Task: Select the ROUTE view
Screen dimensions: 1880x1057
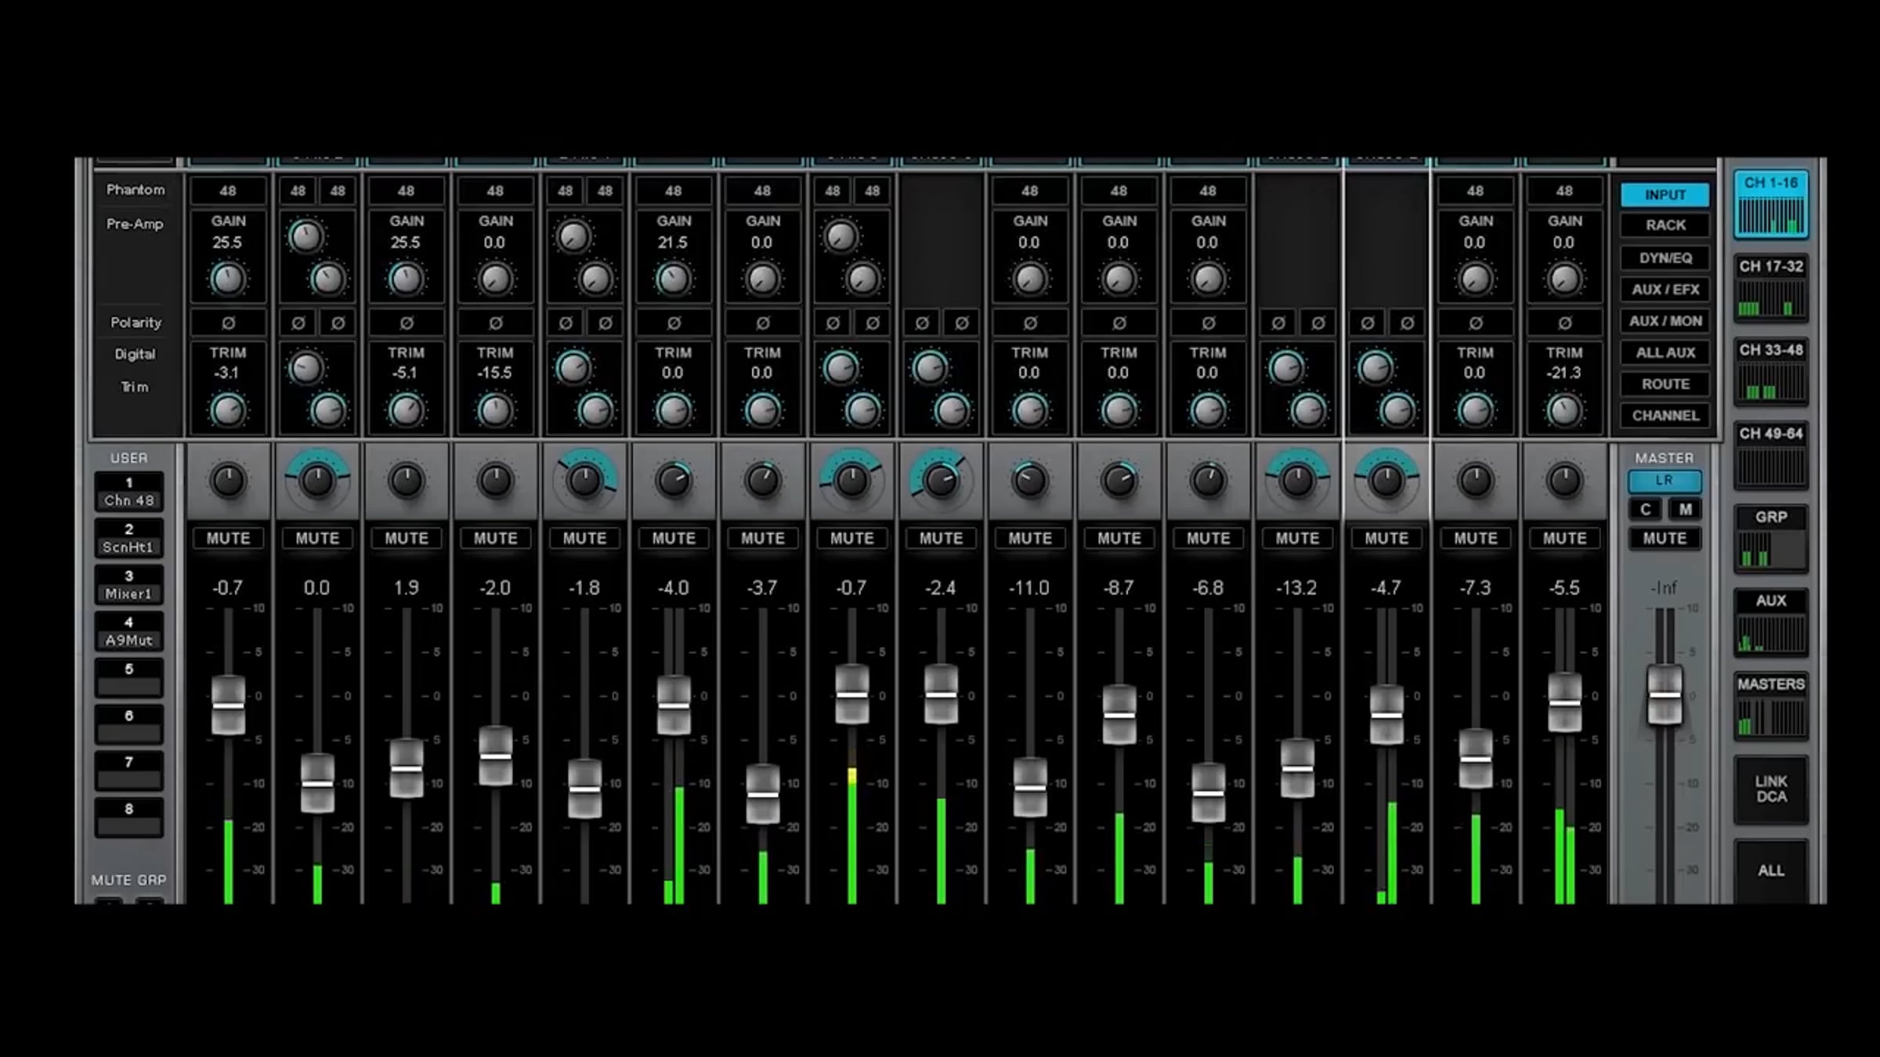Action: click(1665, 384)
